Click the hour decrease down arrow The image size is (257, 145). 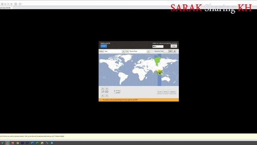click(x=103, y=95)
